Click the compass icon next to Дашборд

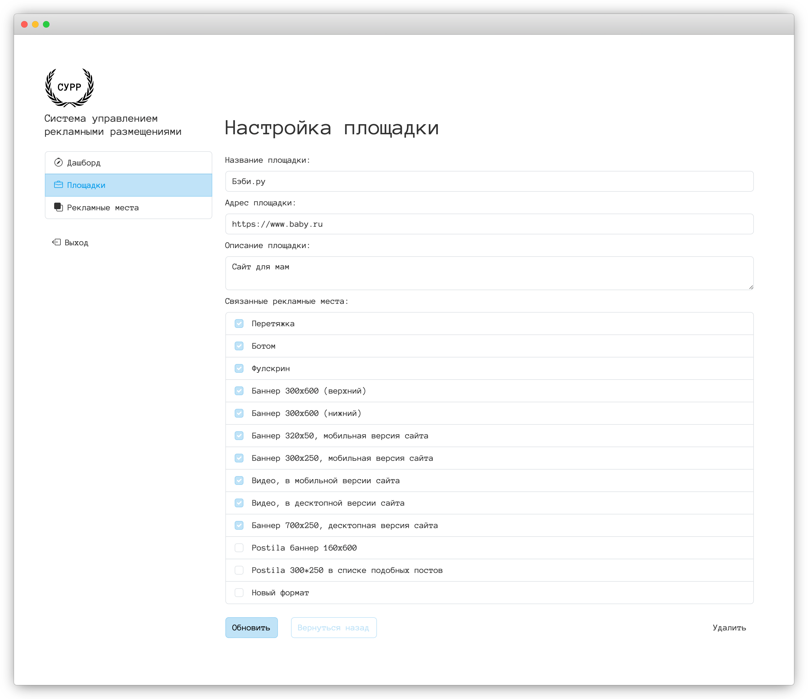[x=59, y=162]
